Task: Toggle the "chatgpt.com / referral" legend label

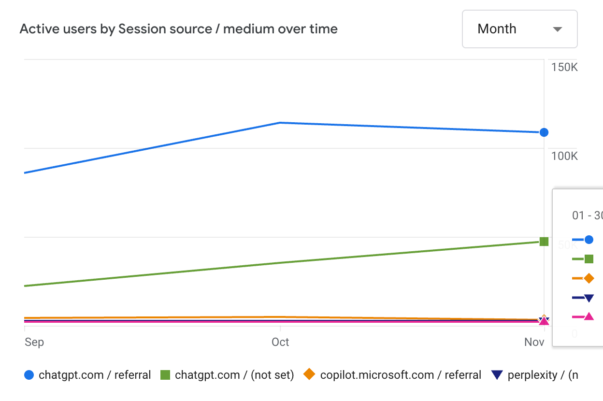Action: tap(95, 375)
